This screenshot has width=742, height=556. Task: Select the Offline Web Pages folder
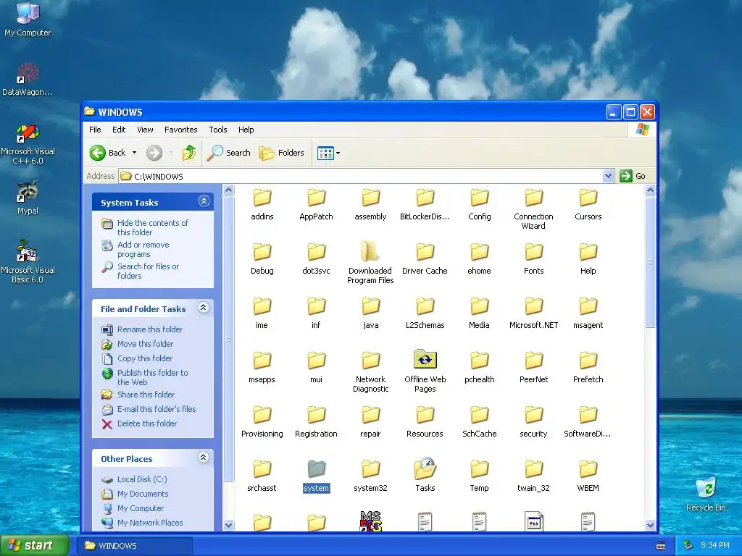[425, 371]
